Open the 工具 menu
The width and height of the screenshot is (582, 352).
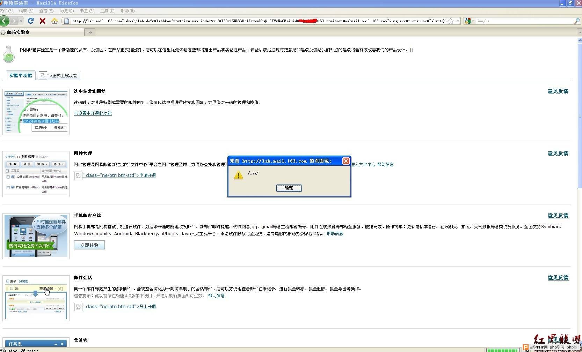coord(107,11)
